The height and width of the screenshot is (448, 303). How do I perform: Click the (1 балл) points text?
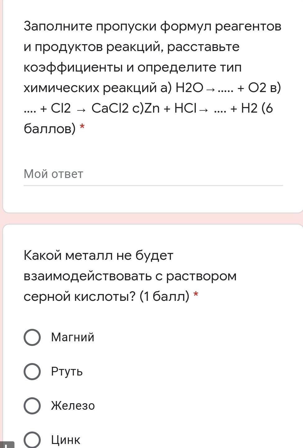164,296
